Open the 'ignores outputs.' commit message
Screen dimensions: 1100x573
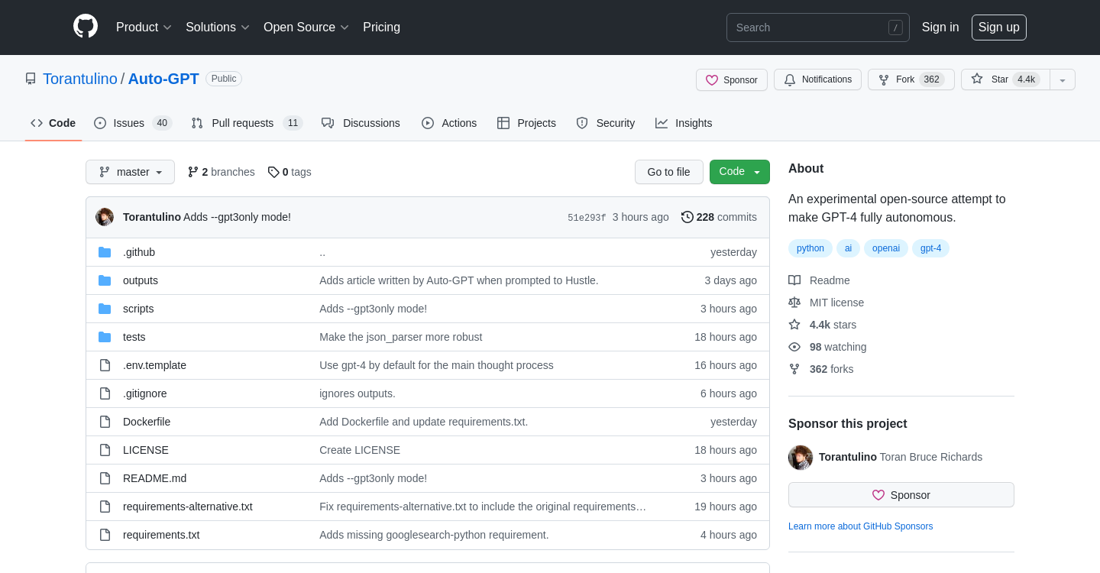357,393
